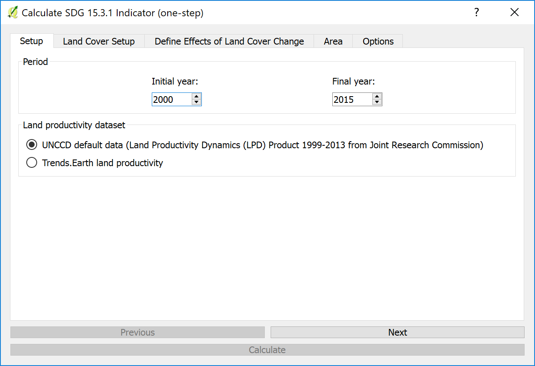The height and width of the screenshot is (366, 535).
Task: Select Trends.Earth land productivity radio option
Action: (32, 163)
